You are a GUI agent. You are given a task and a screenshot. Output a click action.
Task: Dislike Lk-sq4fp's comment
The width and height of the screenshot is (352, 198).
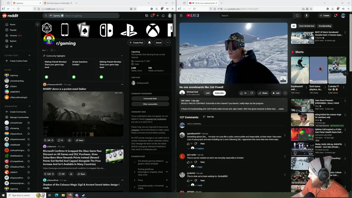(x=196, y=162)
